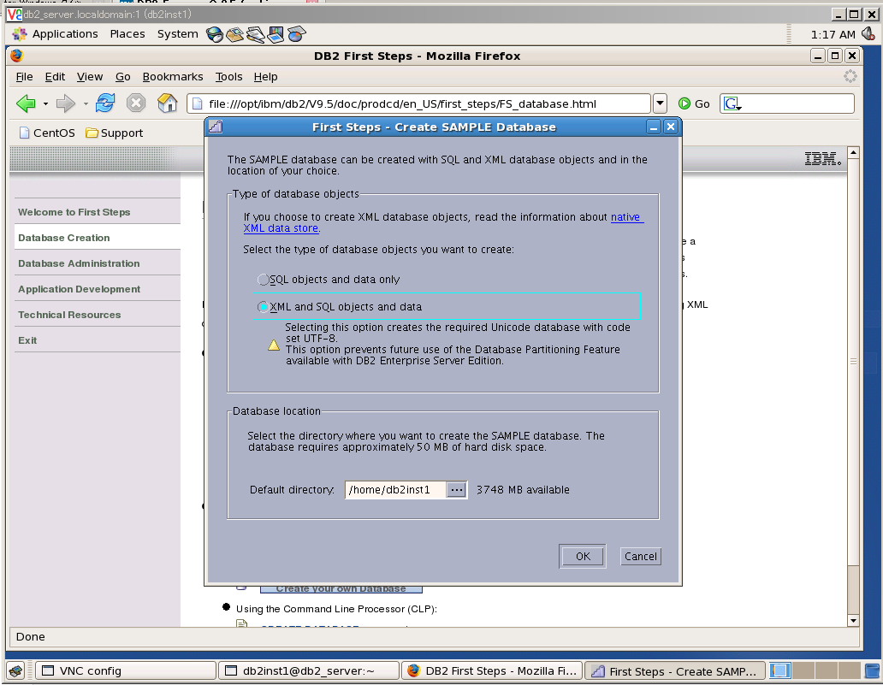Switch to the first workspace in pager
Image resolution: width=883 pixels, height=685 pixels.
click(780, 671)
